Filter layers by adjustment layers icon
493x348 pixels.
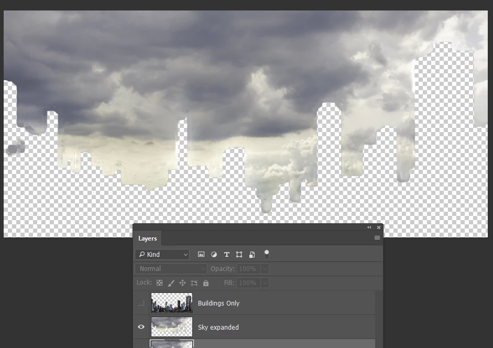(x=214, y=255)
